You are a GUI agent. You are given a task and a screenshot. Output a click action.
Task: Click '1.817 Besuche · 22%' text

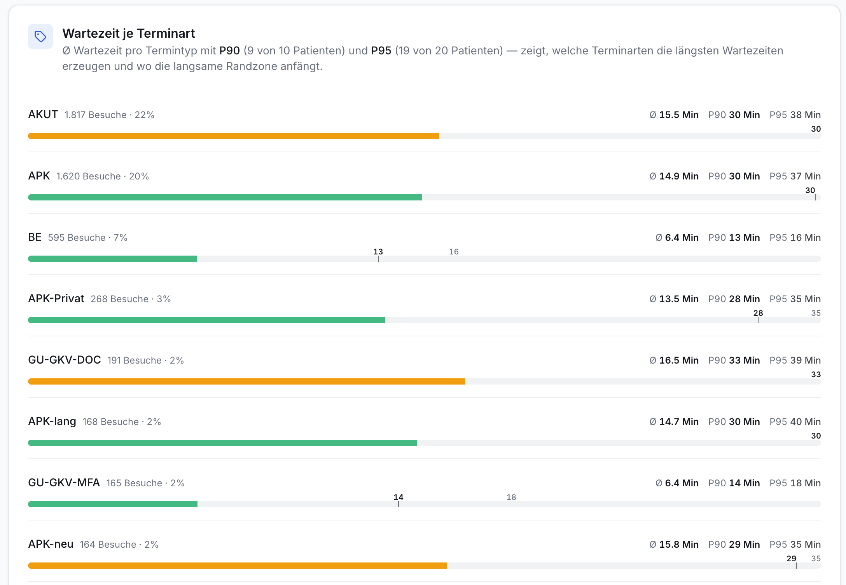pyautogui.click(x=110, y=115)
